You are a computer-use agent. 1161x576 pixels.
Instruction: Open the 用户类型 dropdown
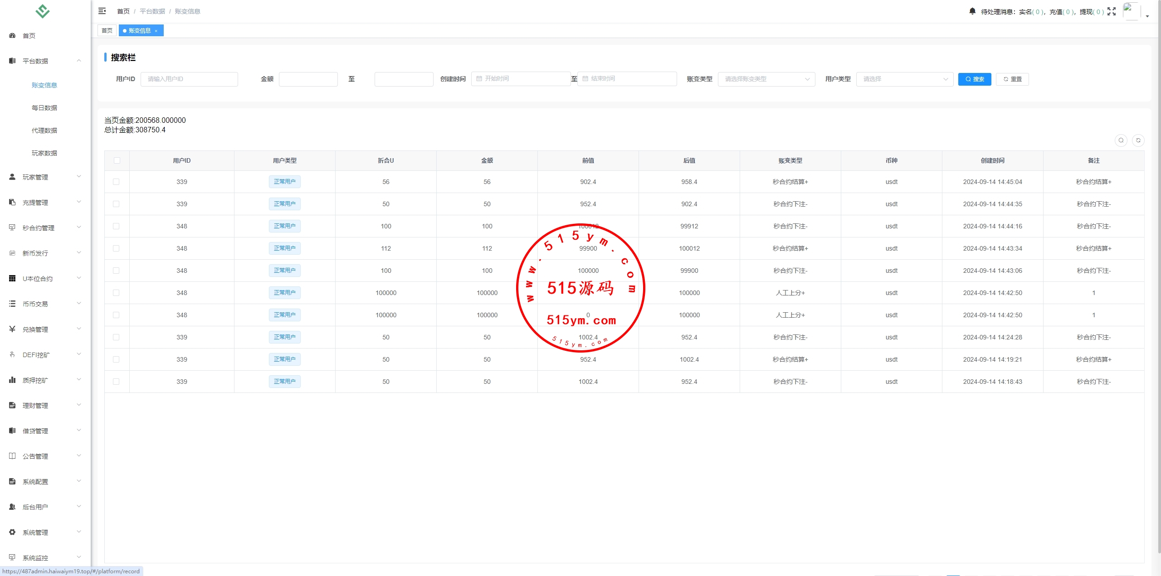[905, 79]
